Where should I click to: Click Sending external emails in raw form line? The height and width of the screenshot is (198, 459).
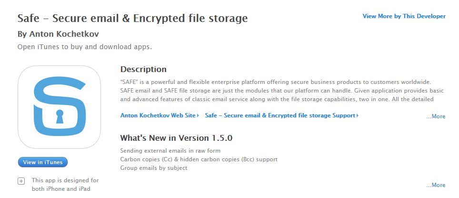(170, 151)
